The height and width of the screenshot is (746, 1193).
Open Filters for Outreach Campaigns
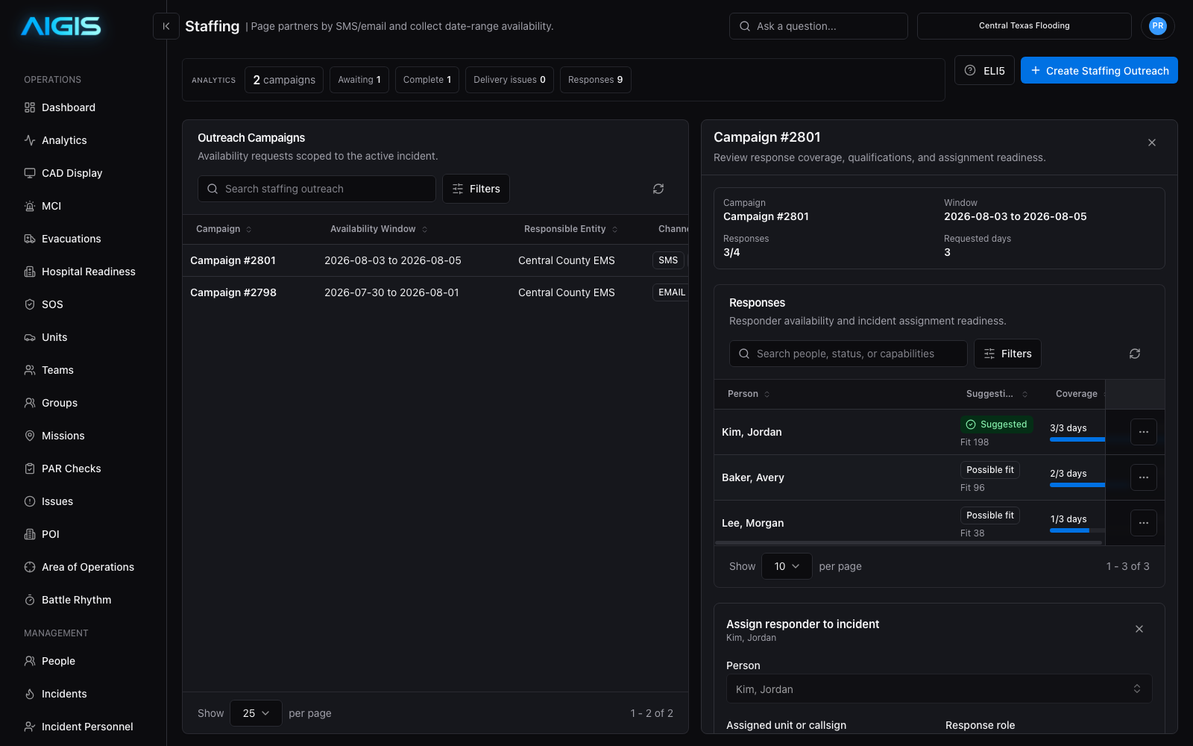coord(476,189)
